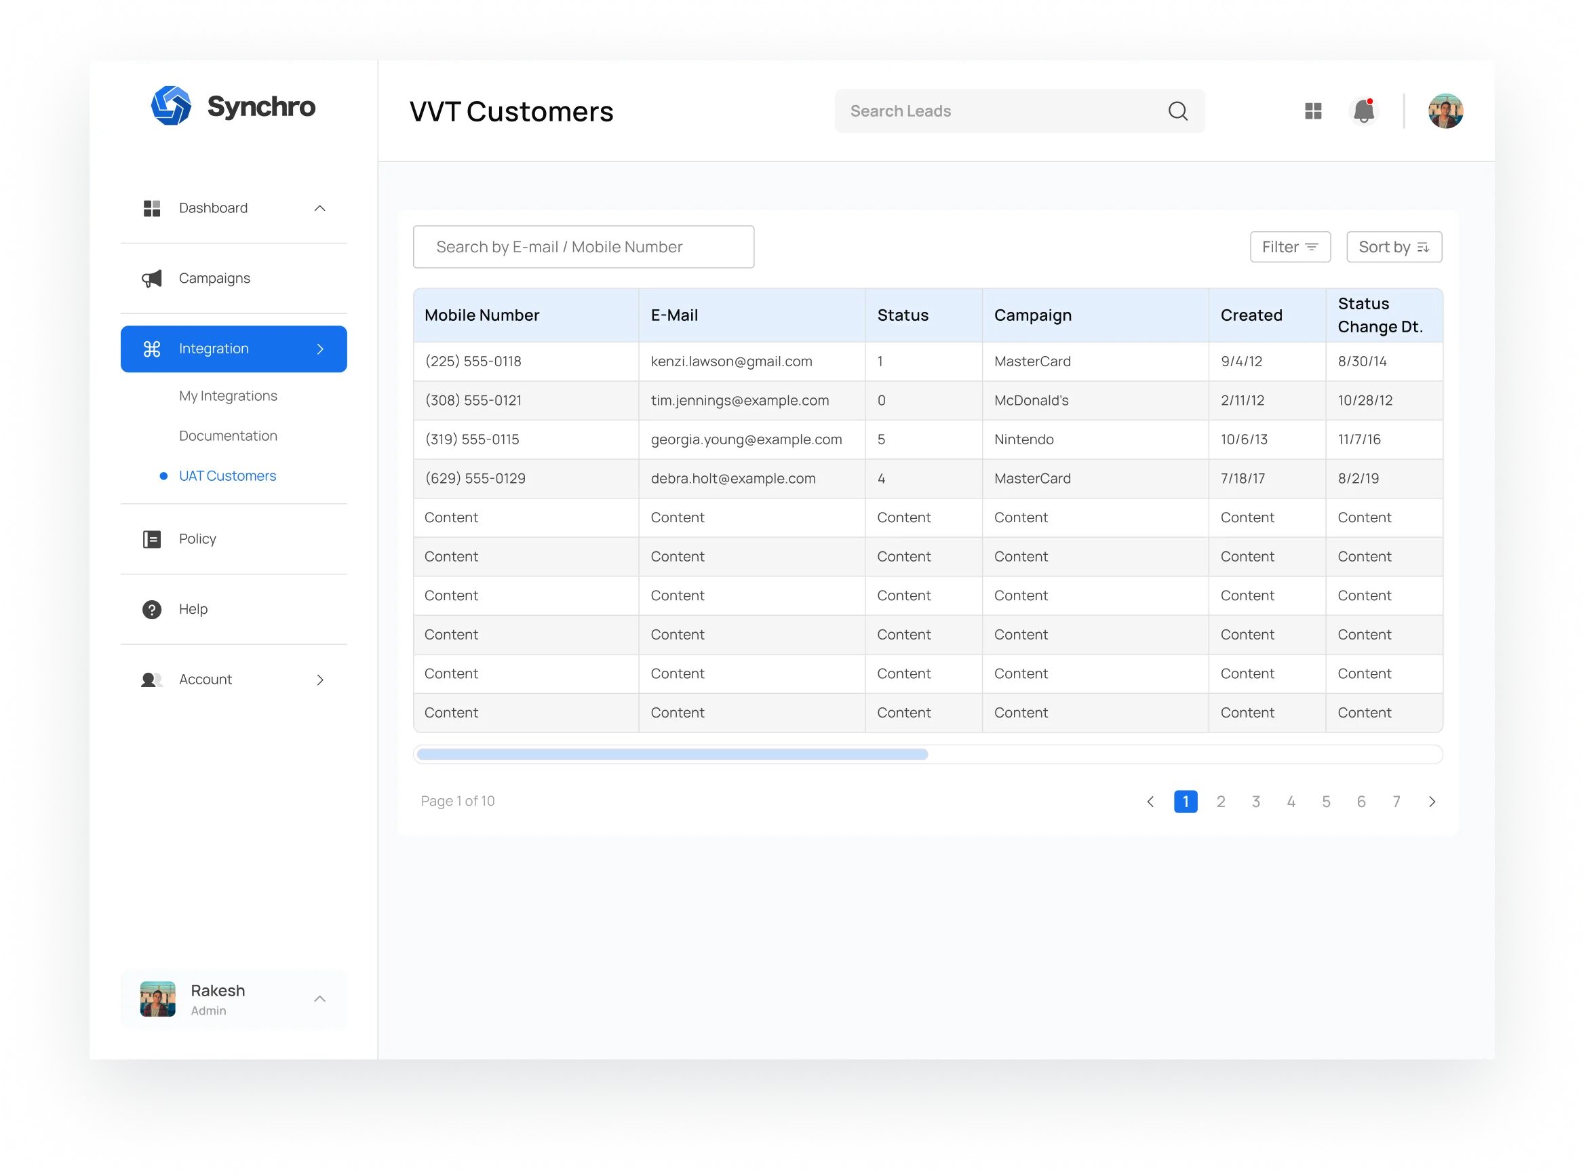Click the Integration command-symbol icon
This screenshot has height=1176, width=1583.
pyautogui.click(x=152, y=349)
